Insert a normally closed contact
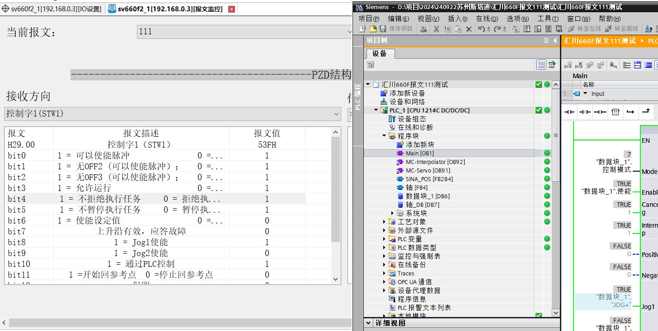The height and width of the screenshot is (331, 658). [x=585, y=112]
